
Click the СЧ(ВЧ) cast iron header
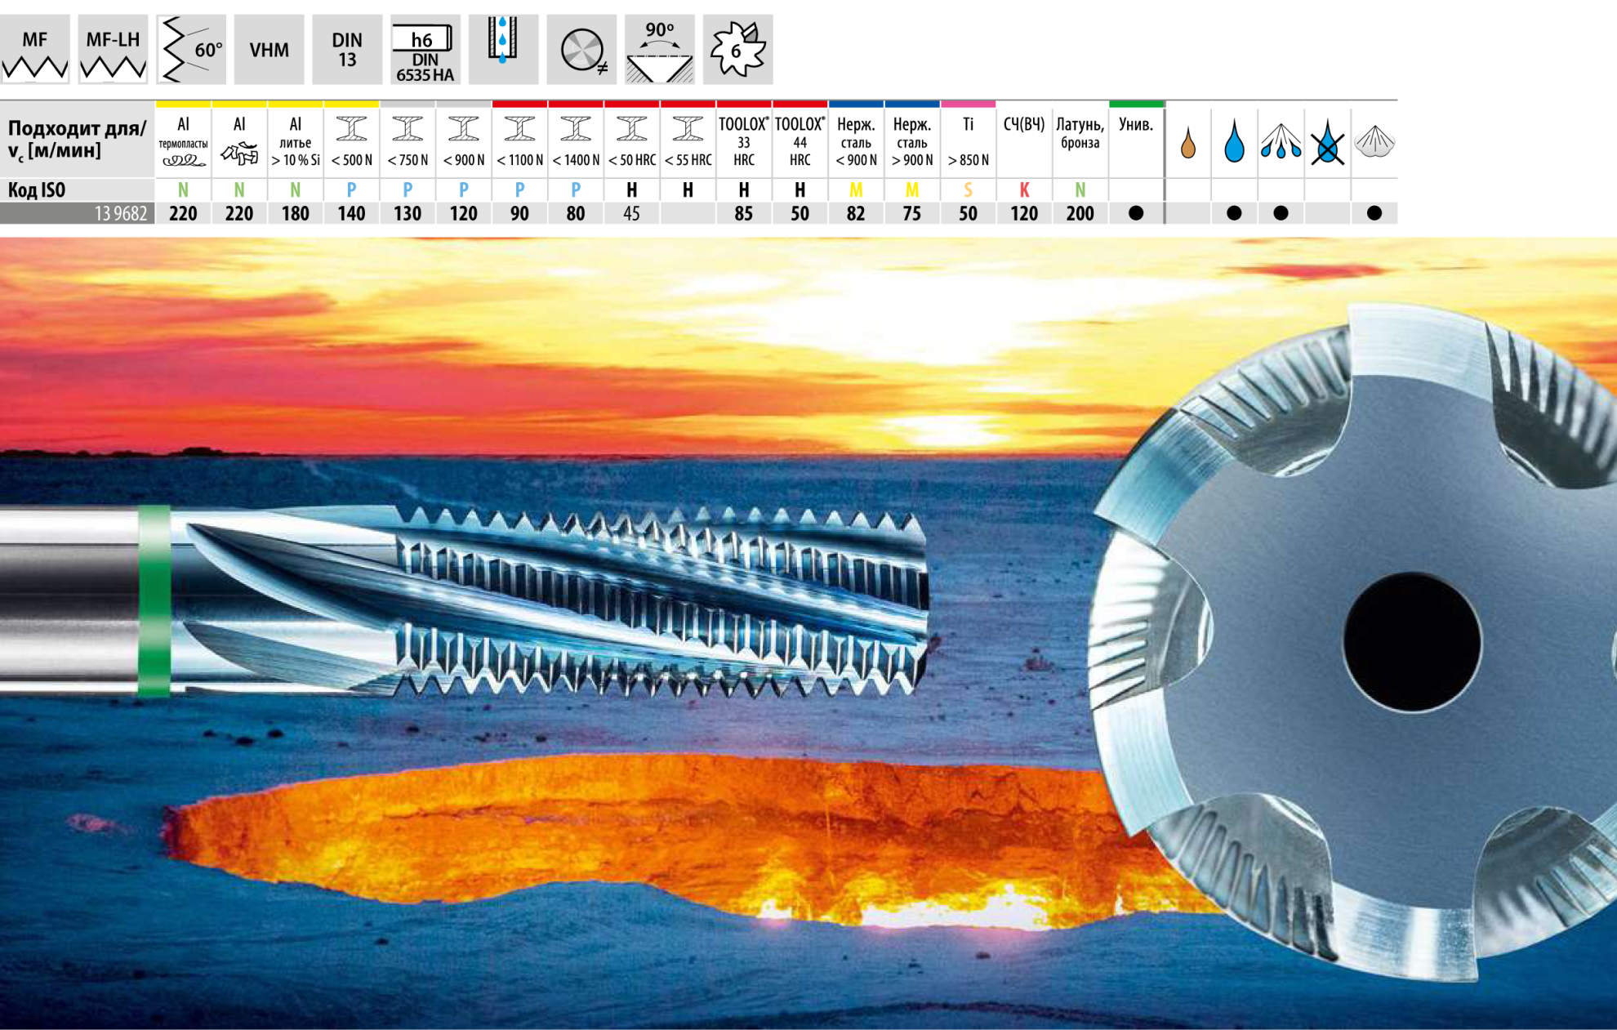tap(1024, 125)
